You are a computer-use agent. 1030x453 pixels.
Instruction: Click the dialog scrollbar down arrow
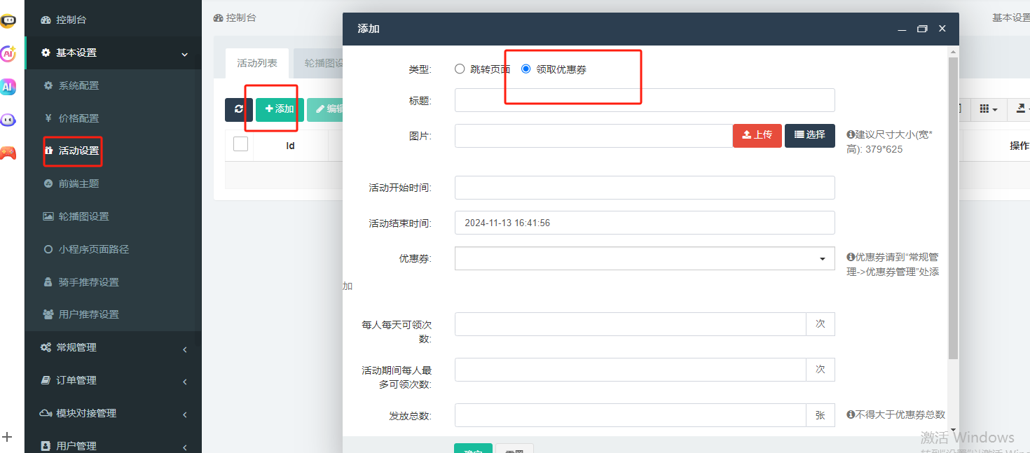point(953,431)
